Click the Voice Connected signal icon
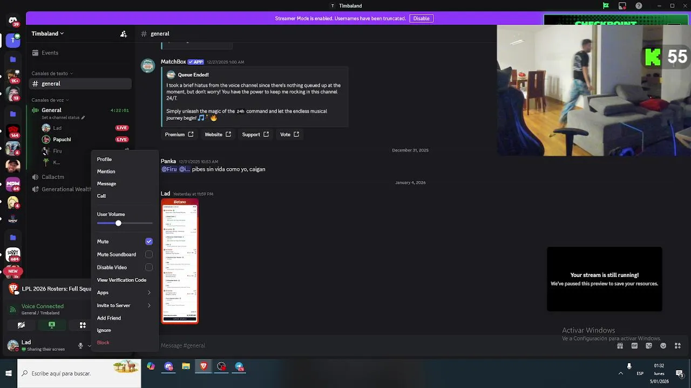691x388 pixels. point(13,309)
